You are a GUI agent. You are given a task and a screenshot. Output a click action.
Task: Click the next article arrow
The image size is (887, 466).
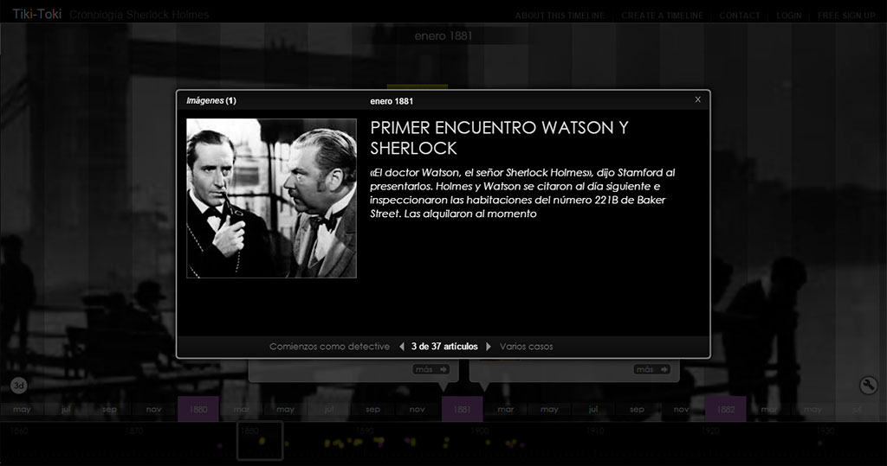click(x=489, y=347)
